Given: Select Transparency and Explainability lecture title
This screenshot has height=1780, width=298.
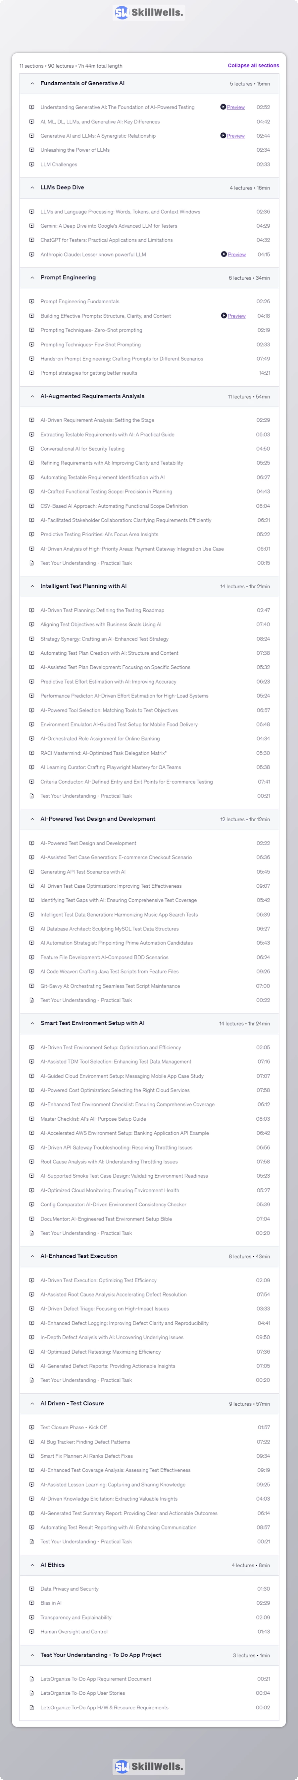Looking at the screenshot, I should point(76,1618).
